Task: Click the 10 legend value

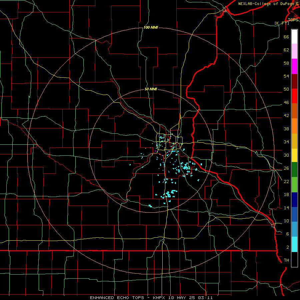Action: pos(286,221)
